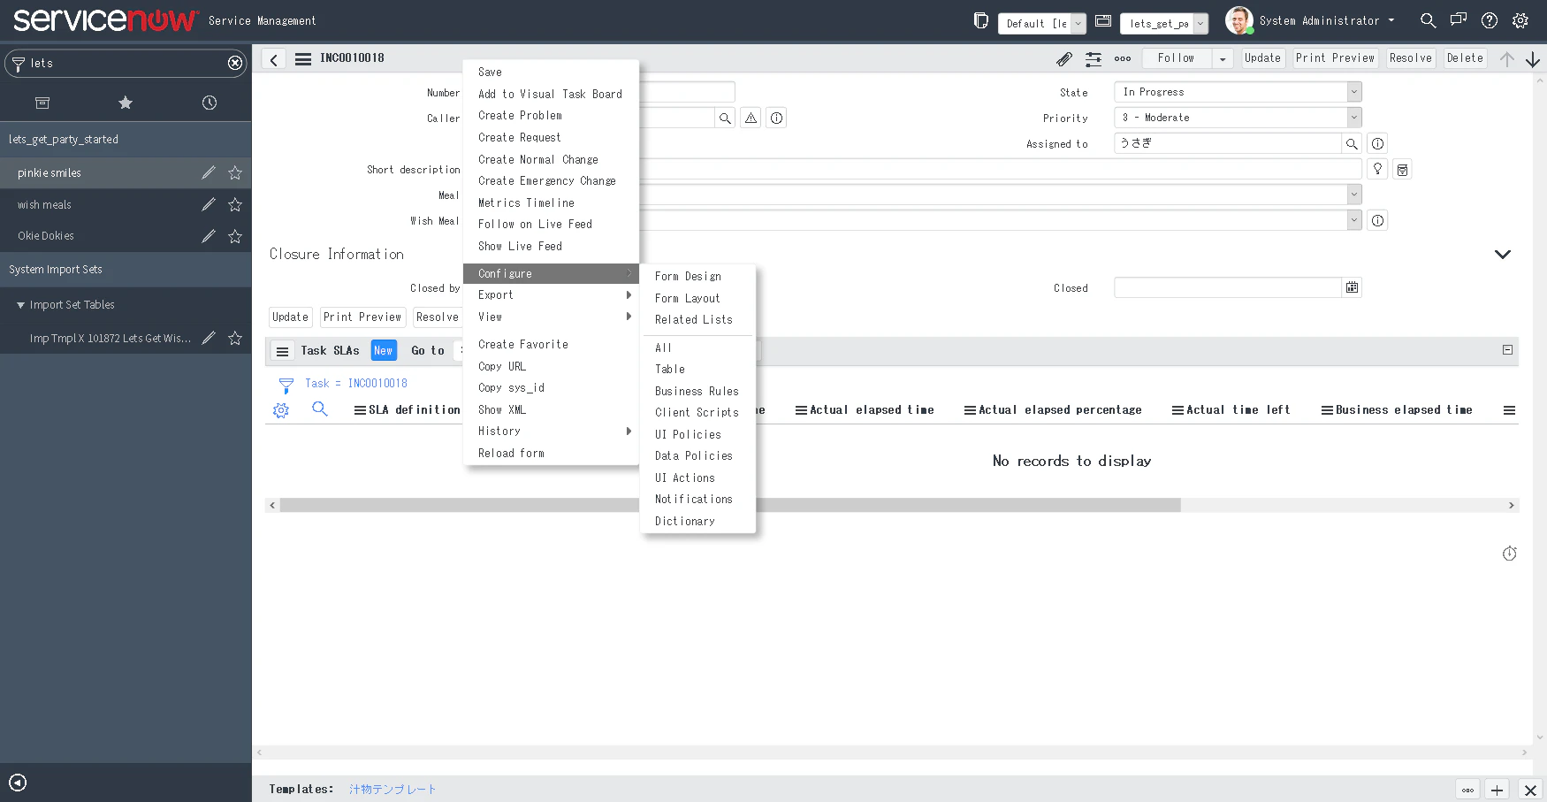Open the history clock tab

pyautogui.click(x=210, y=103)
